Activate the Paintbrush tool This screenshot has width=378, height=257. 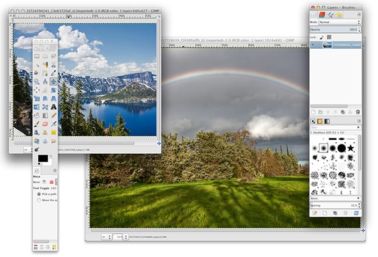tap(37, 124)
